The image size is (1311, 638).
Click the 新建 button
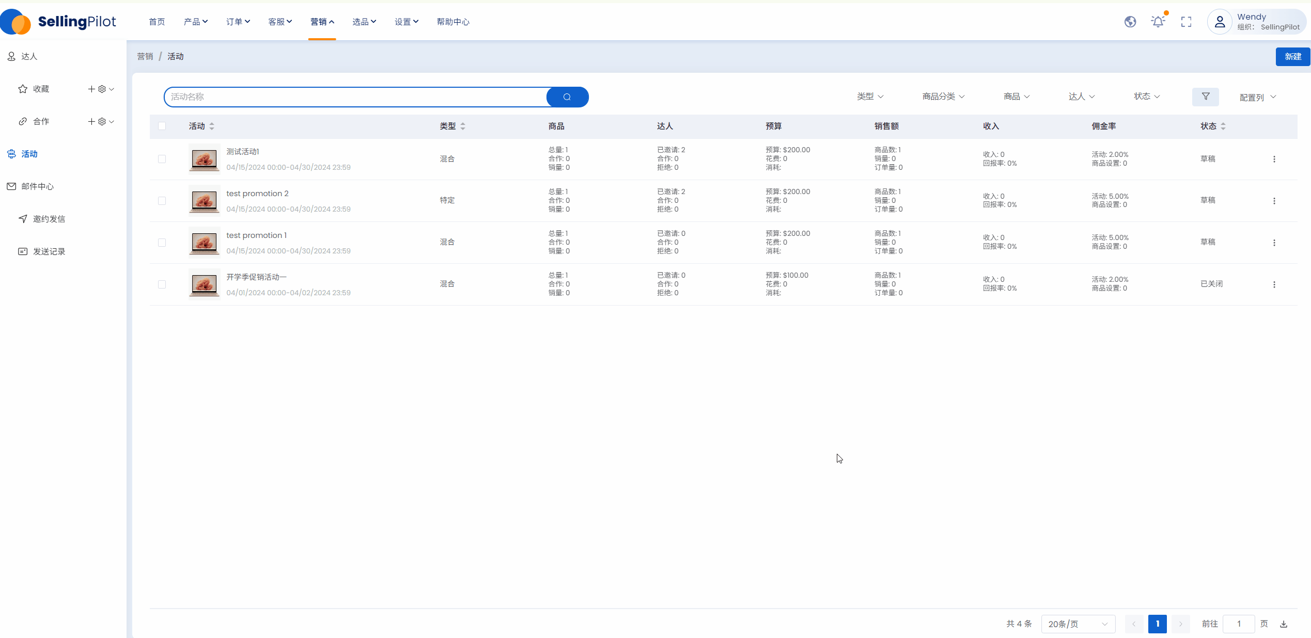(1292, 56)
